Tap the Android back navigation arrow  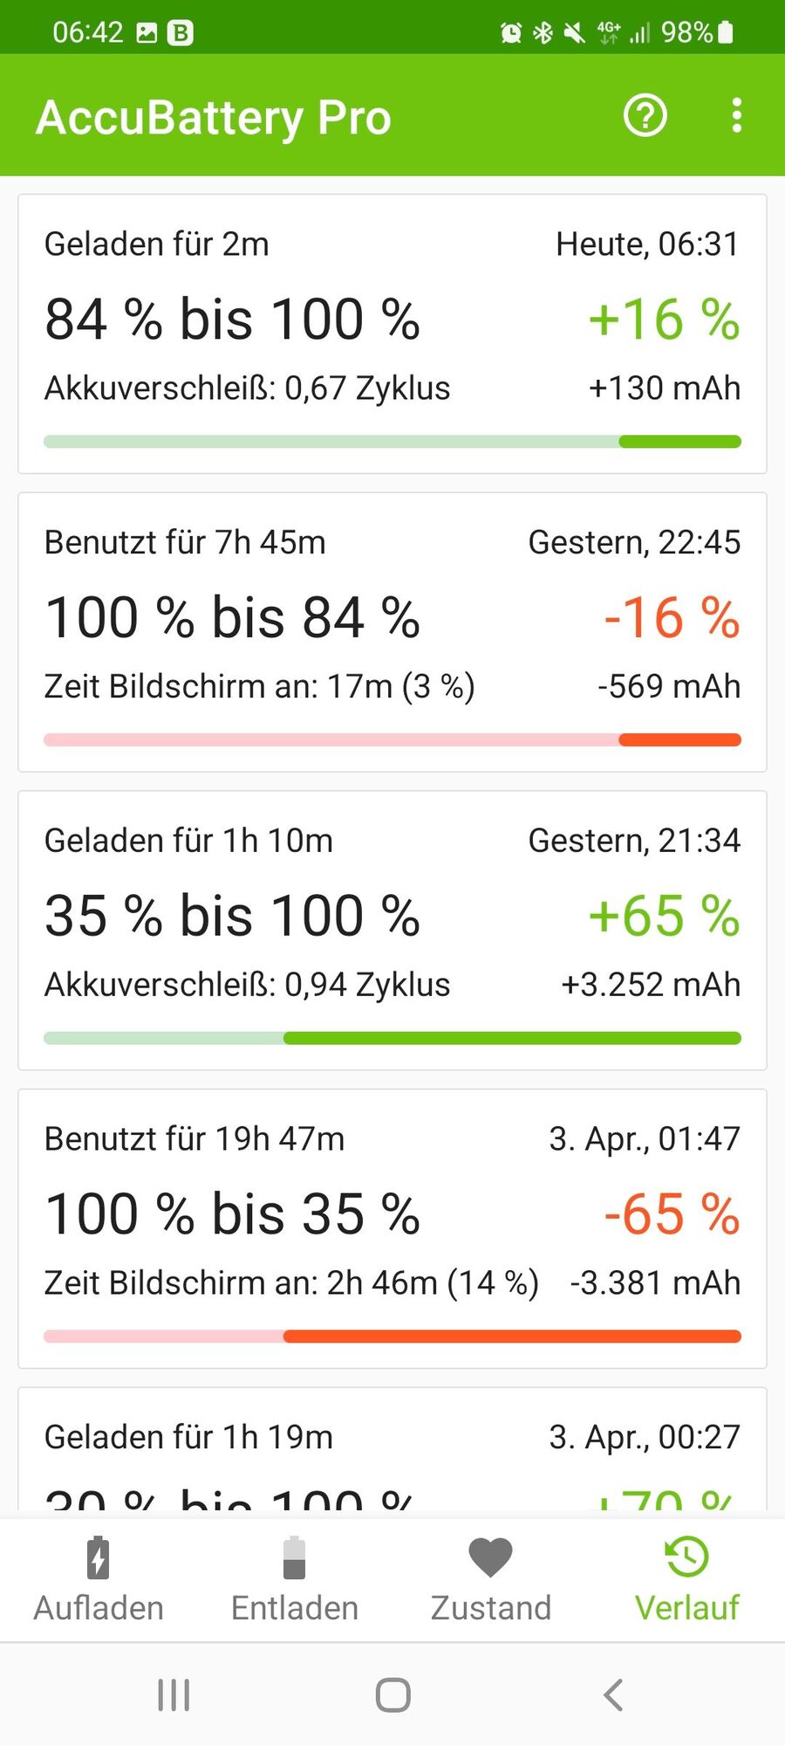[x=613, y=1695]
